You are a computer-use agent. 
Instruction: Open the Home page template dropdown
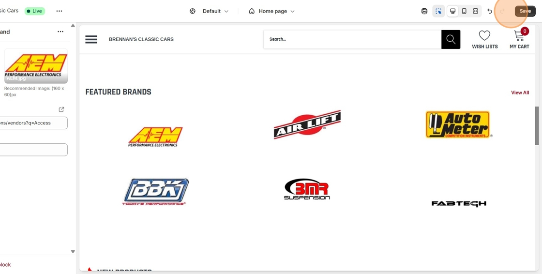[x=271, y=11]
